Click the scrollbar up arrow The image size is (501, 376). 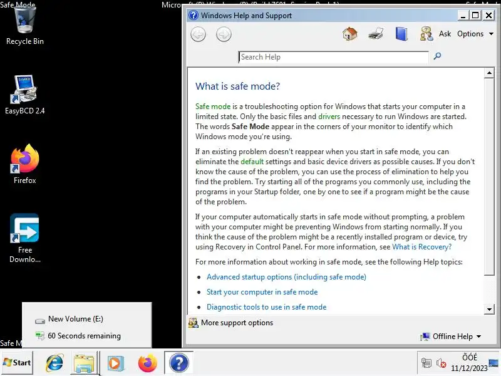click(x=489, y=73)
